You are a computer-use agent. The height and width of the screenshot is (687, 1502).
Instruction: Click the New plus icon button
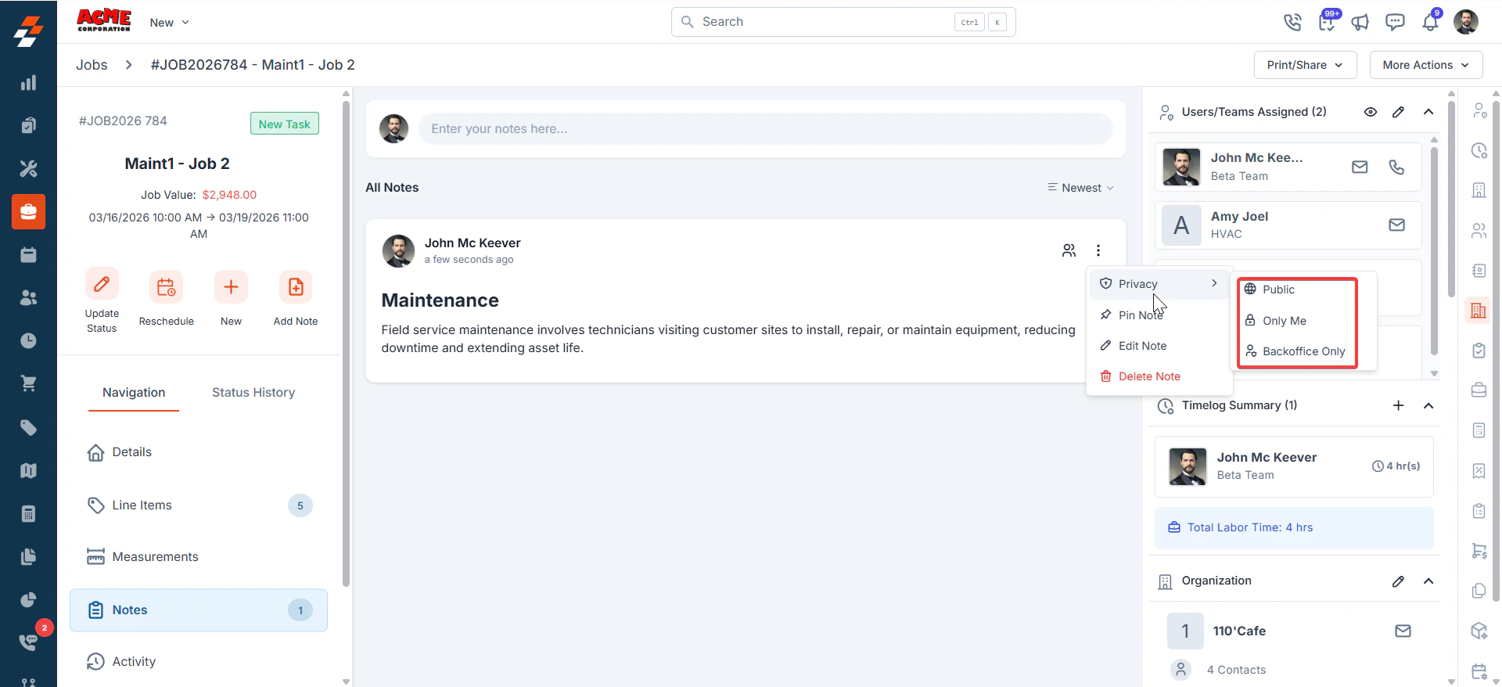coord(231,287)
